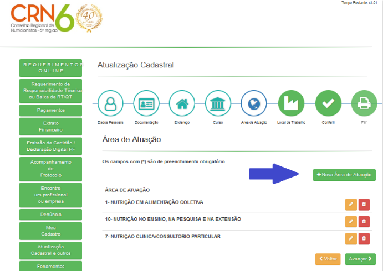This screenshot has width=383, height=271.
Task: Open the Dados Pessoais step icon
Action: tap(110, 103)
